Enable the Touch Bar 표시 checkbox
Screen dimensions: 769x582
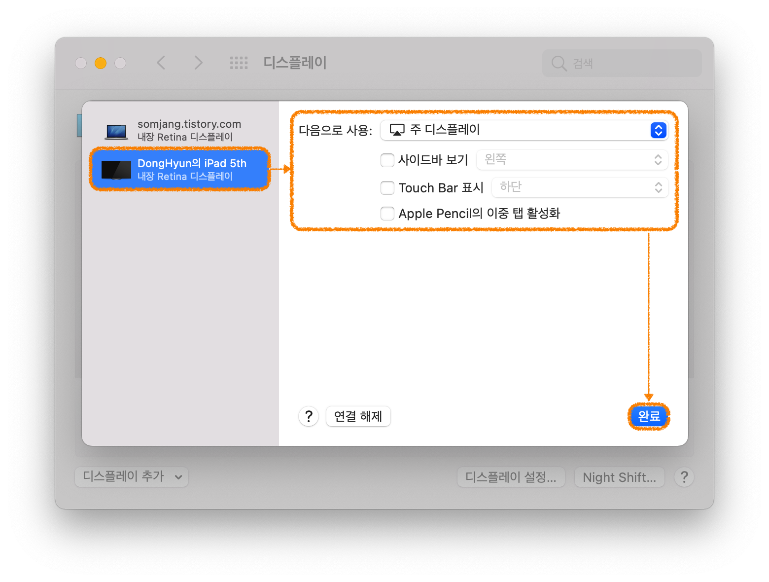click(387, 188)
